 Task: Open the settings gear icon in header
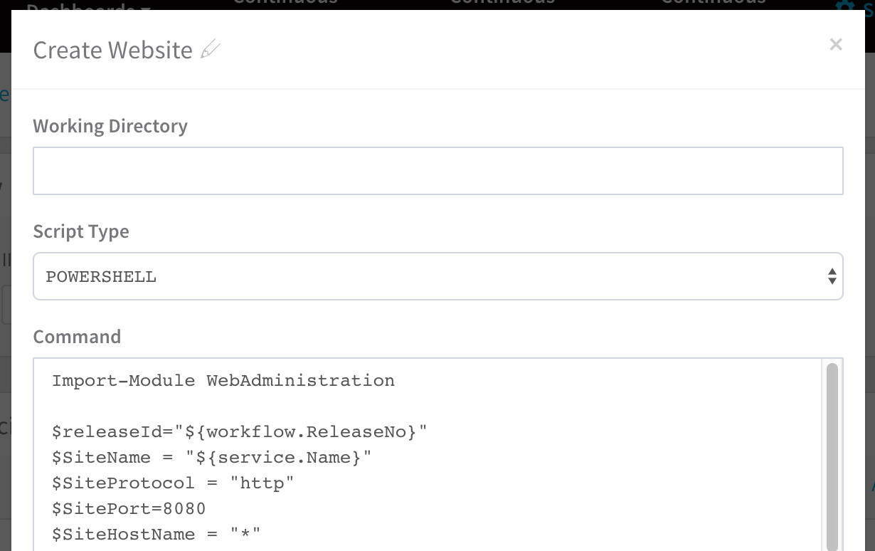coord(844,5)
